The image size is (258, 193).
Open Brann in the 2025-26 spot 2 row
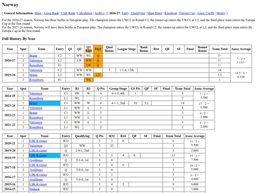[33, 75]
